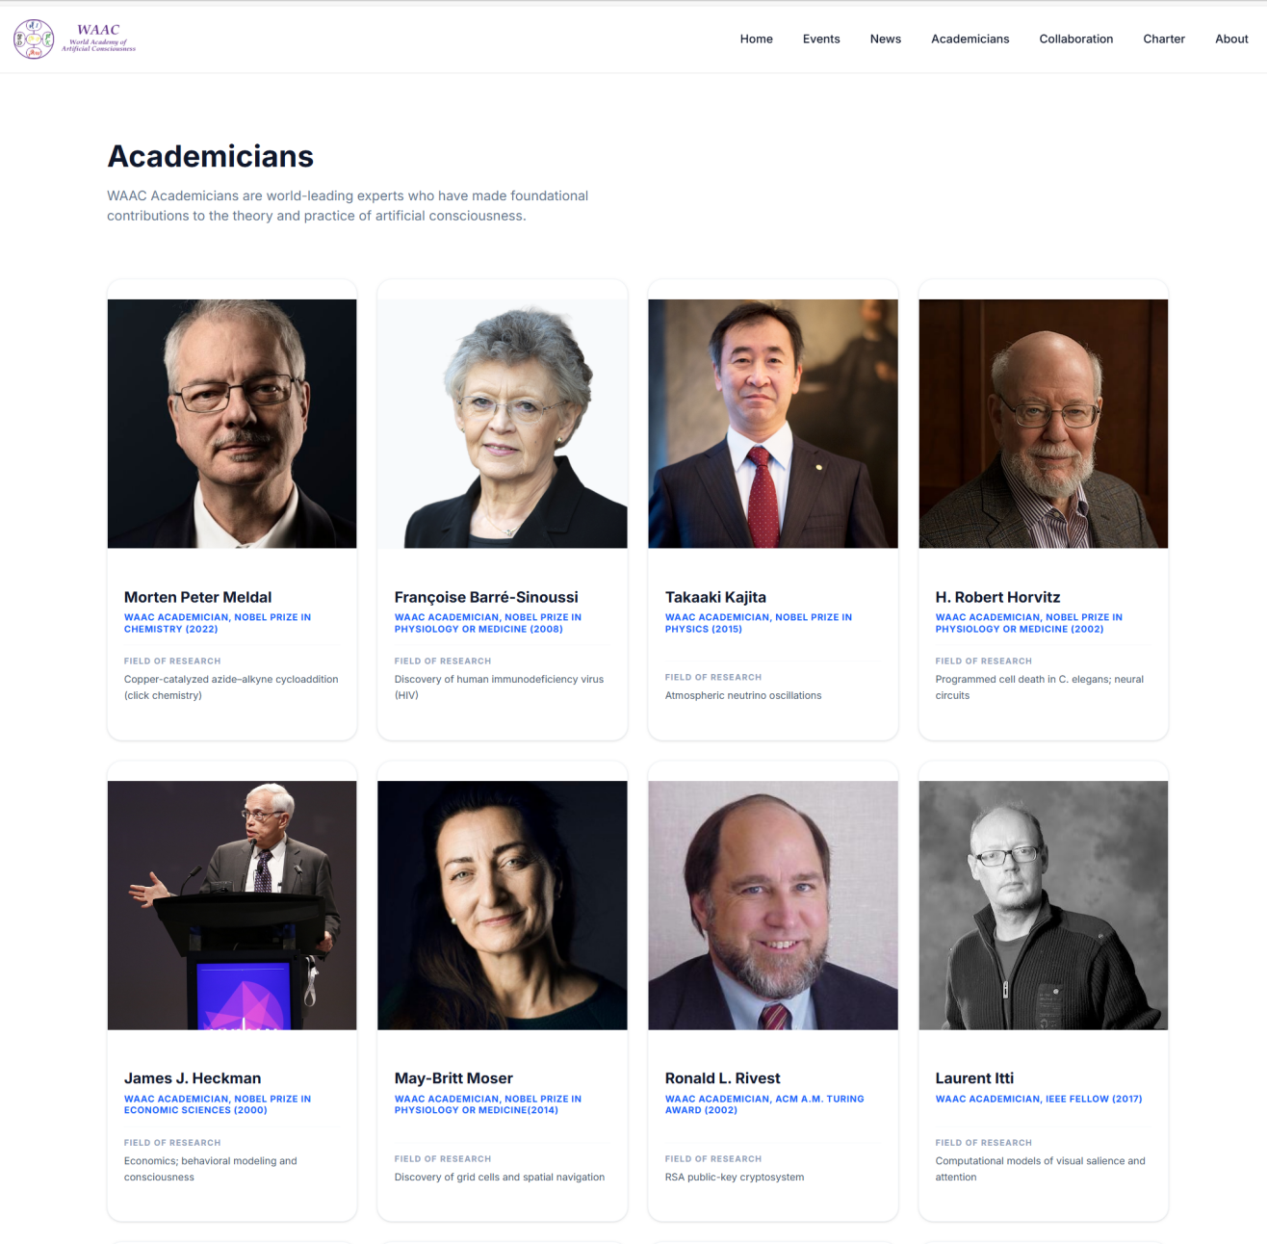
Task: Open Françoise Barré-Sinoussi's portrait photo
Action: (x=502, y=424)
